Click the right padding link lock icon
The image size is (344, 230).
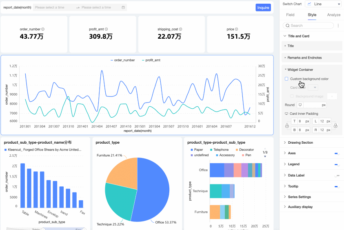pyautogui.click(x=335, y=126)
